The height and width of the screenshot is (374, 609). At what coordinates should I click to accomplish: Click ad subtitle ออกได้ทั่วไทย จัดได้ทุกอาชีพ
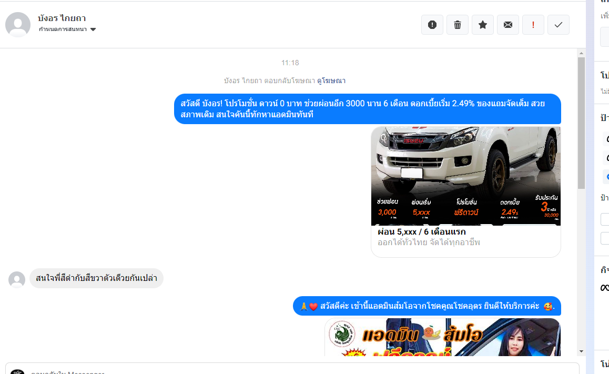click(429, 242)
